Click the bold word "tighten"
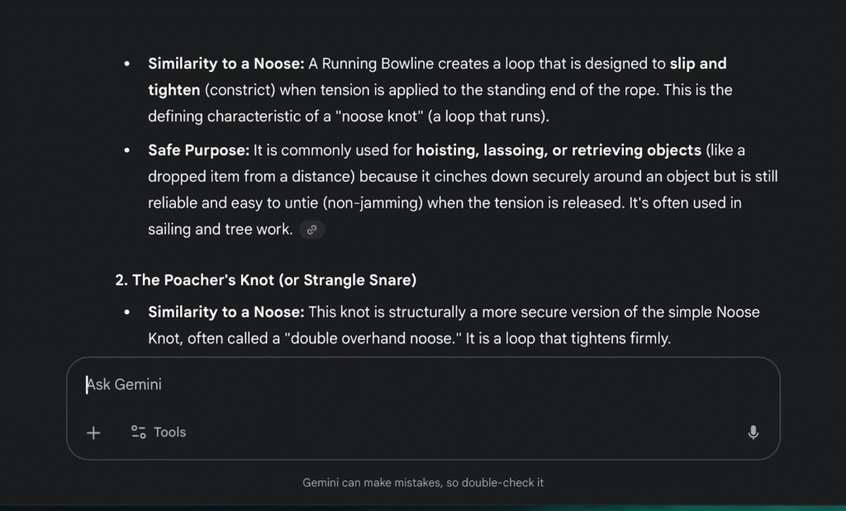The width and height of the screenshot is (846, 511). coord(173,90)
